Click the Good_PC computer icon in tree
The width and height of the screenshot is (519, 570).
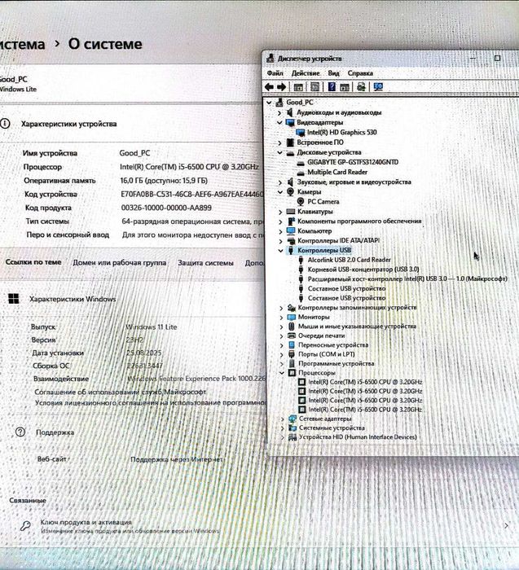[x=279, y=103]
